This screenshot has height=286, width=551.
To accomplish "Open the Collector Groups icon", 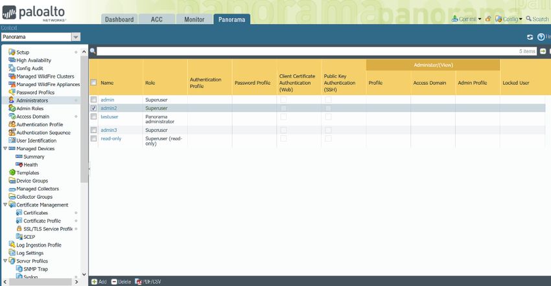I will (x=12, y=197).
